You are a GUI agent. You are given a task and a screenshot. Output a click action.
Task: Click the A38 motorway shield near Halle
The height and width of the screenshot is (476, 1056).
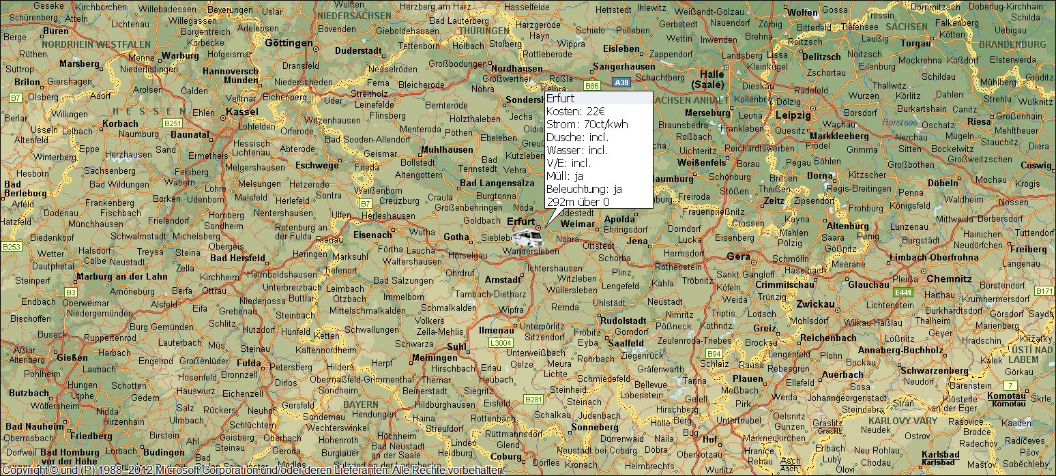[621, 82]
